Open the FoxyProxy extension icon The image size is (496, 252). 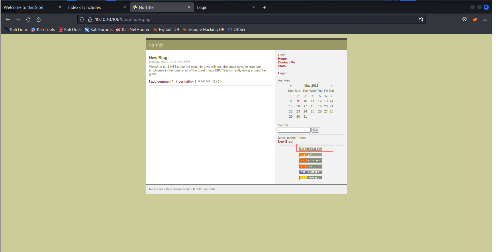click(x=475, y=20)
